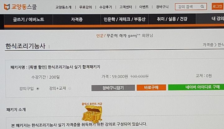Open the 자격증 category menu
The height and width of the screenshot is (129, 224).
(77, 19)
